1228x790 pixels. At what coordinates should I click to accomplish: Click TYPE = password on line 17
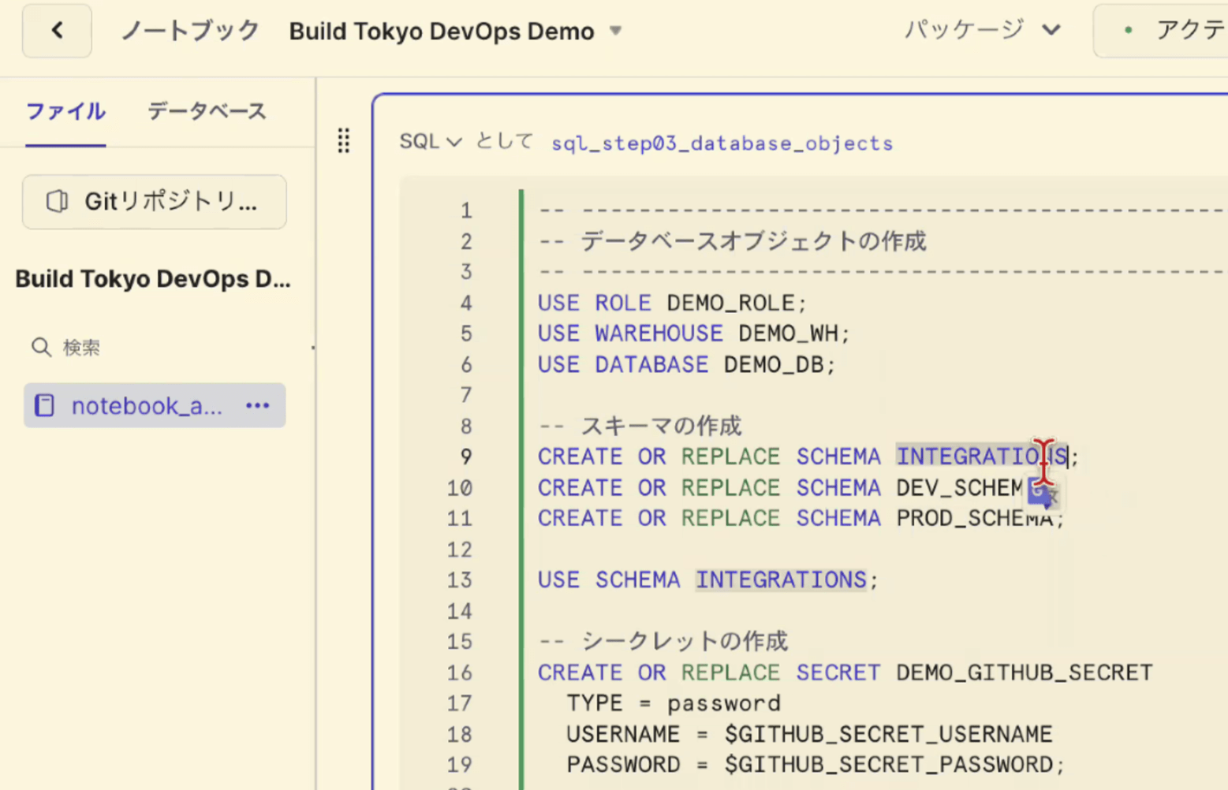tap(674, 703)
